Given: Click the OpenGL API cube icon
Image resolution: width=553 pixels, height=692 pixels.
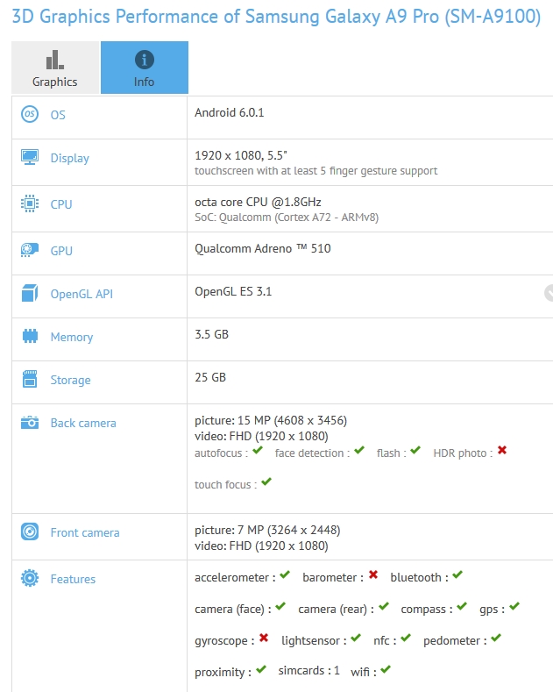Looking at the screenshot, I should [x=30, y=293].
